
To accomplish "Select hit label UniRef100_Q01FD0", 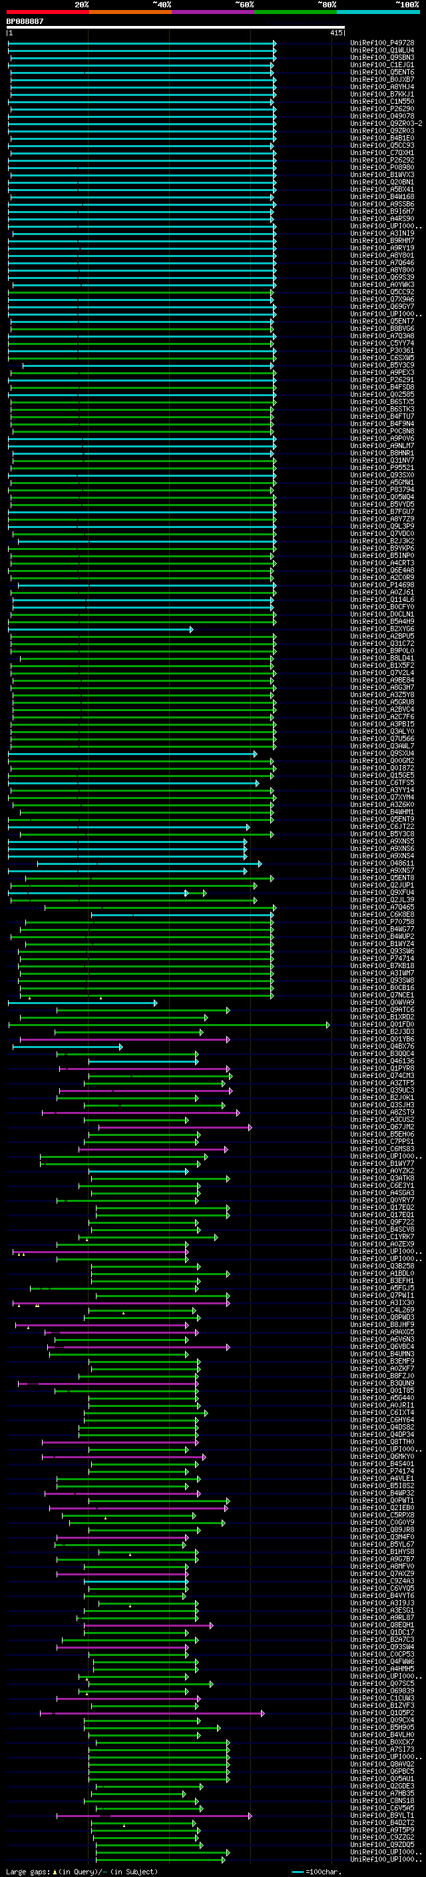I will pyautogui.click(x=382, y=1025).
